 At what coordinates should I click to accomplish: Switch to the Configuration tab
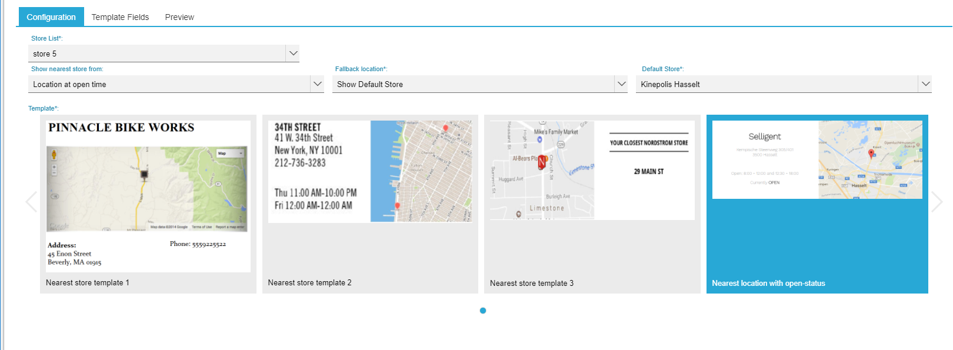(51, 17)
